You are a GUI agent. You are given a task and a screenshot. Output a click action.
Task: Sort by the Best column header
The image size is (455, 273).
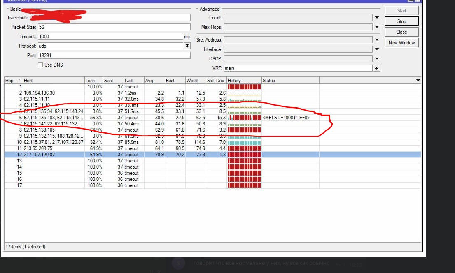pos(175,80)
